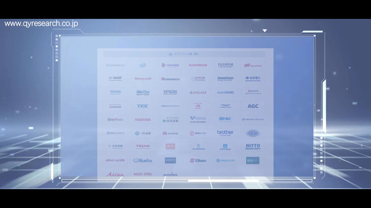
Task: Click the Toyobo logo
Action: click(x=115, y=92)
